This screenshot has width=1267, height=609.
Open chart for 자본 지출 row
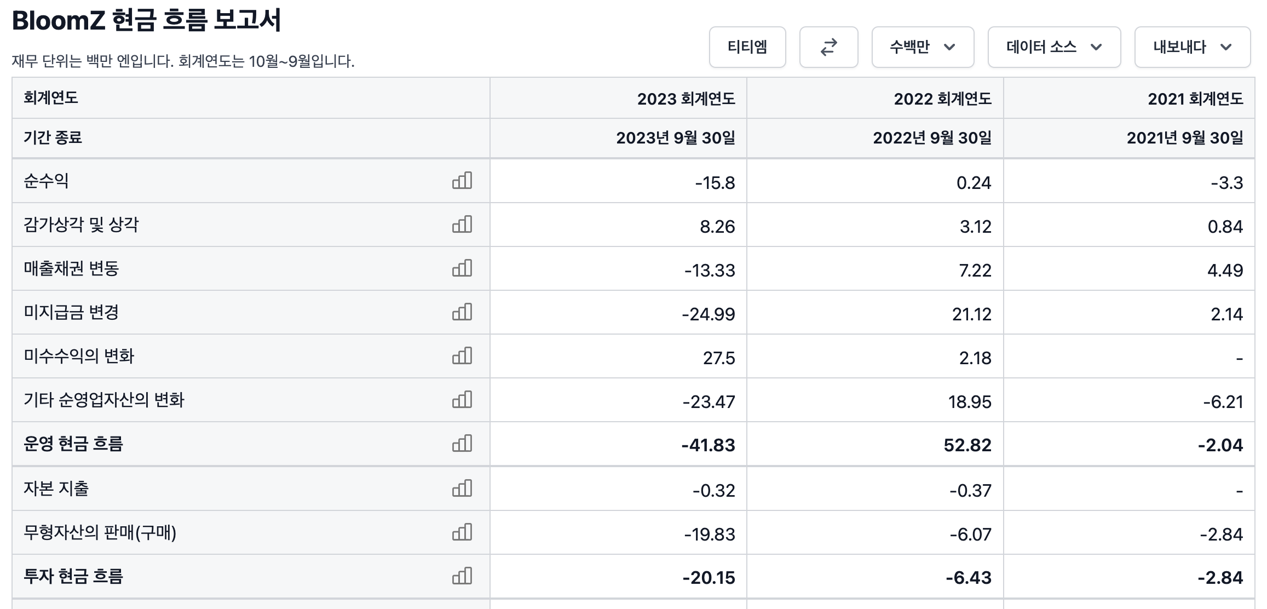(x=462, y=489)
